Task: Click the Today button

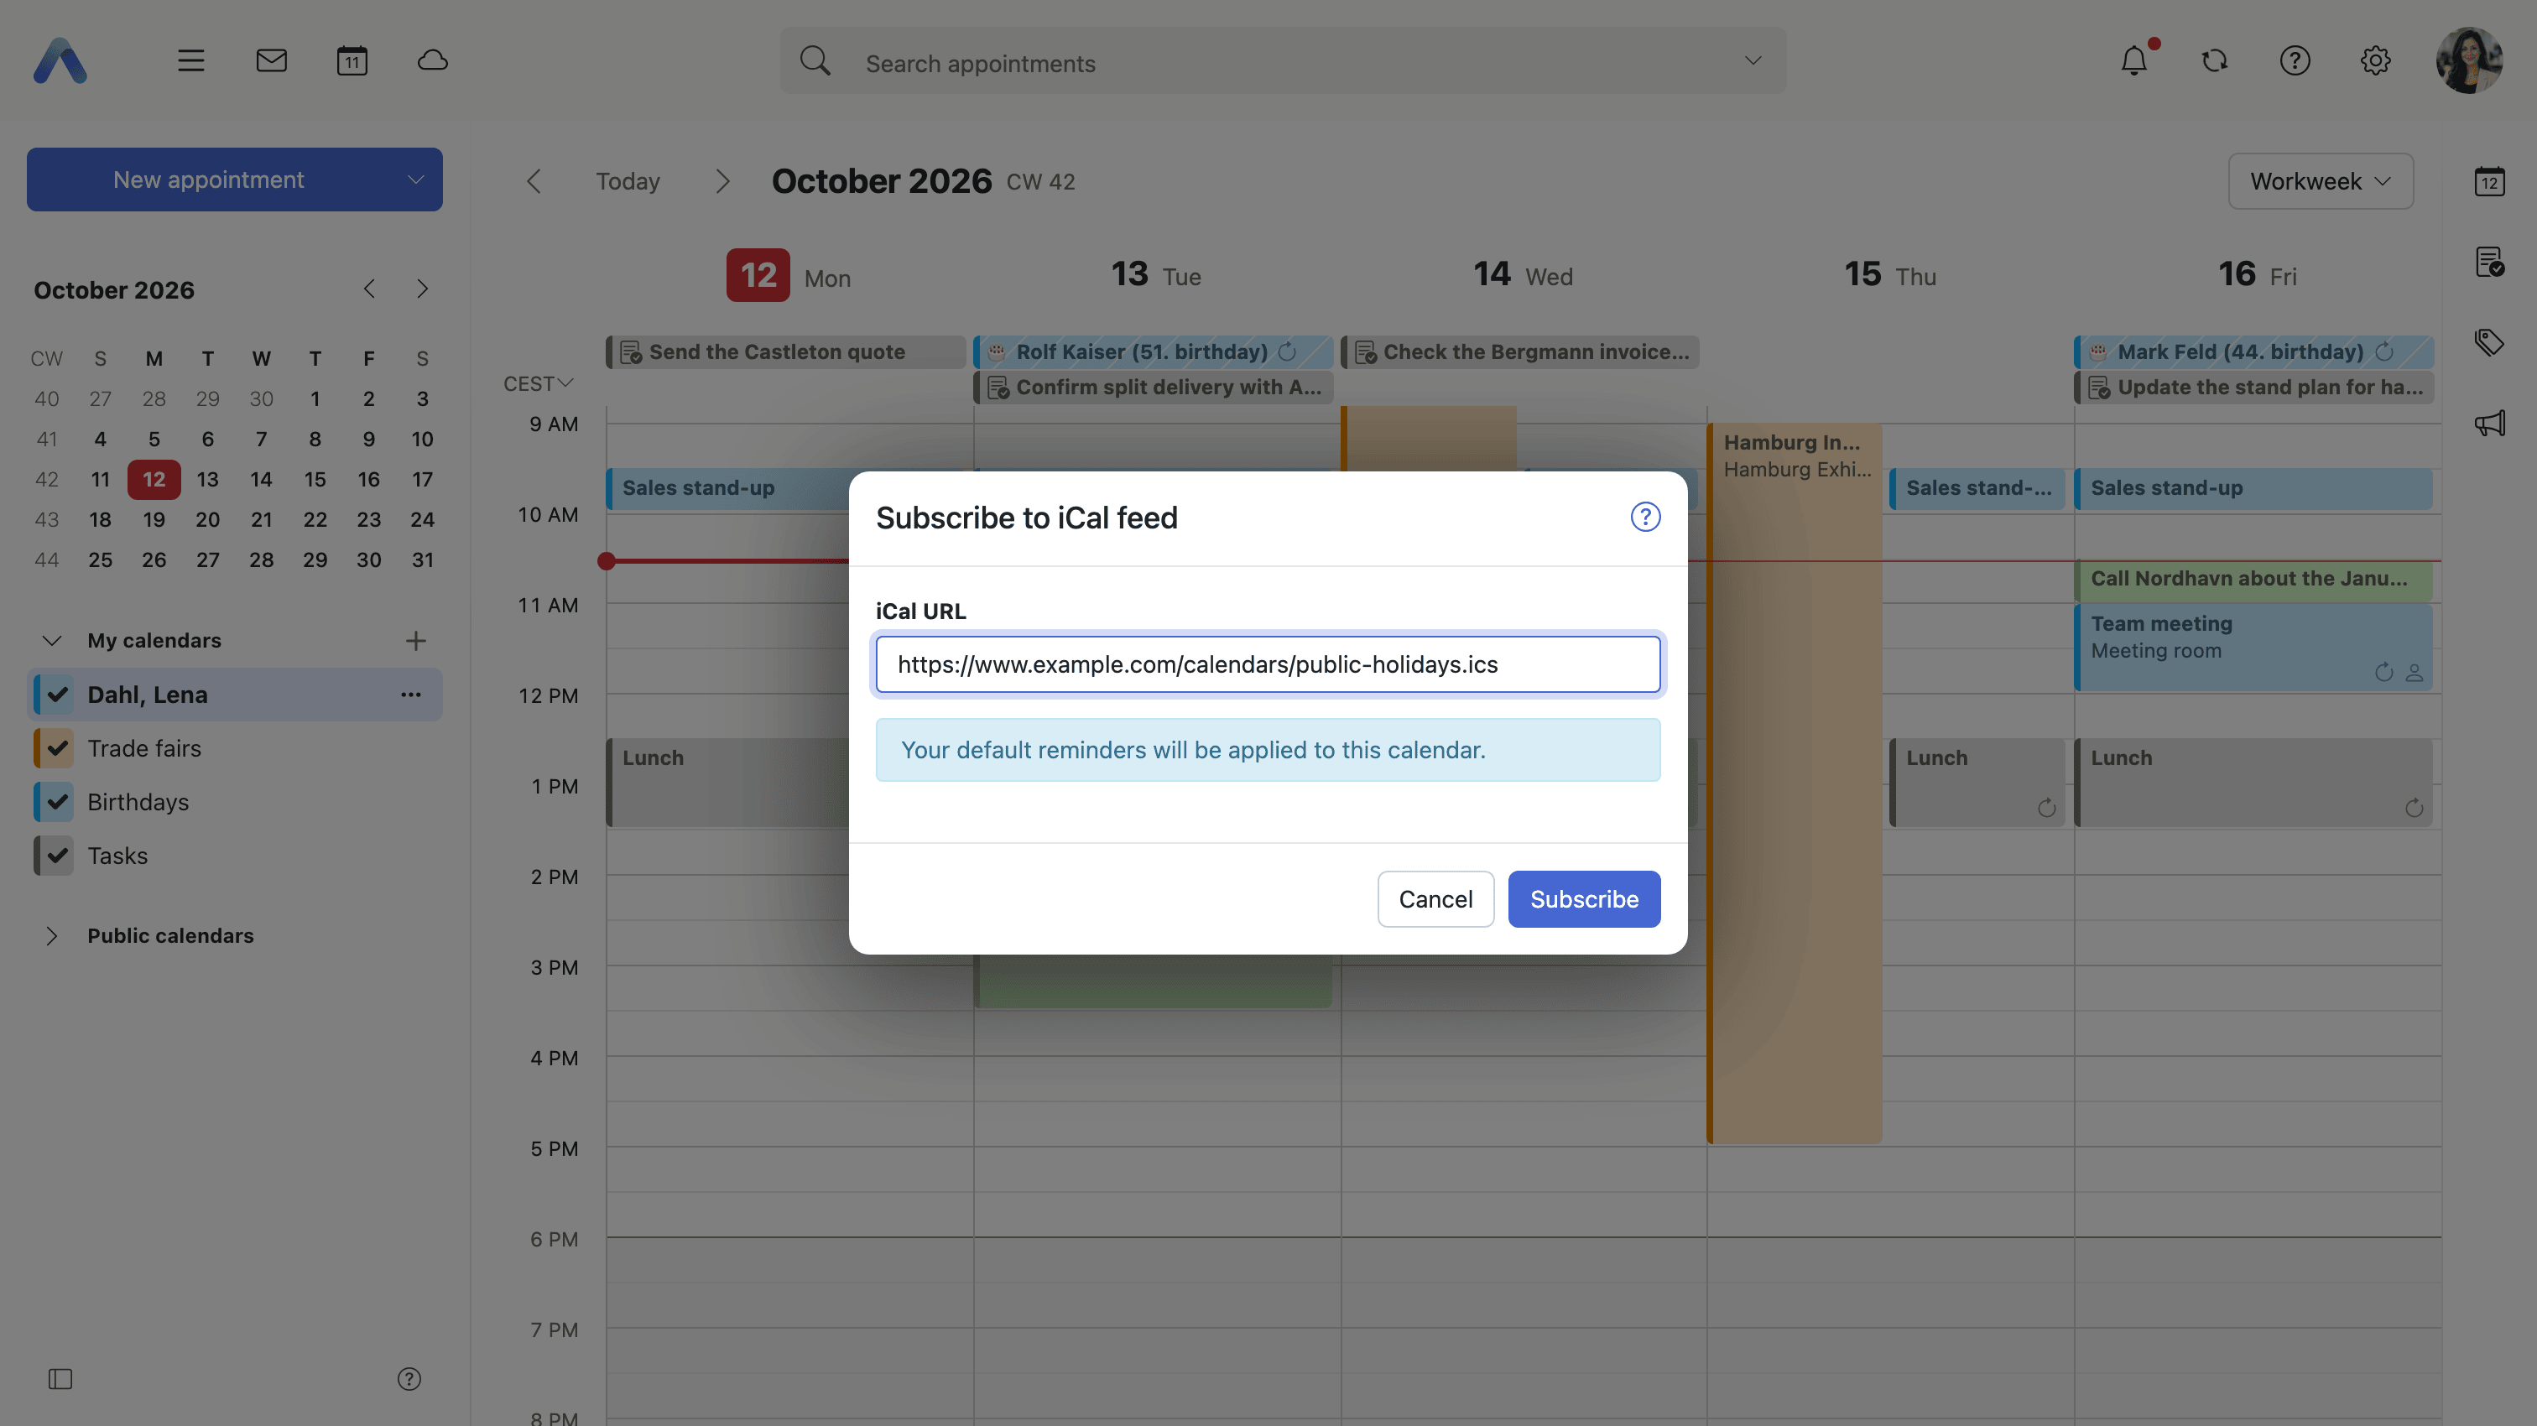Action: coord(628,181)
